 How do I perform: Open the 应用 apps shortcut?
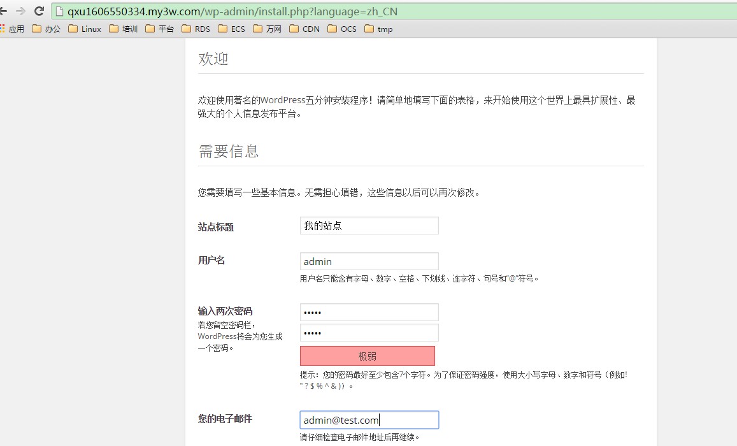point(12,29)
